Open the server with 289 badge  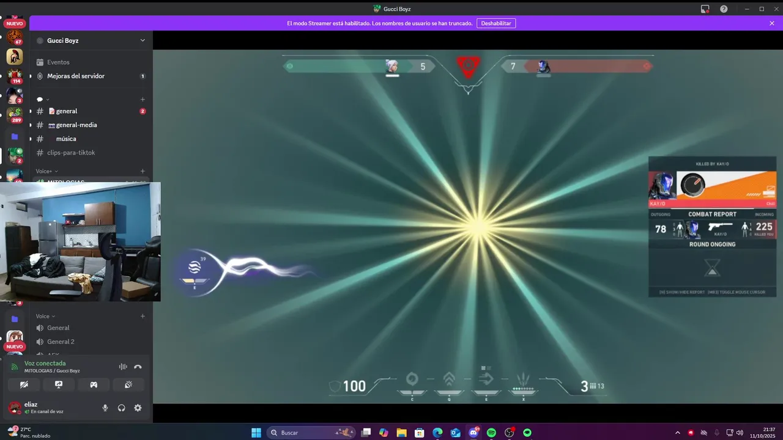click(15, 115)
